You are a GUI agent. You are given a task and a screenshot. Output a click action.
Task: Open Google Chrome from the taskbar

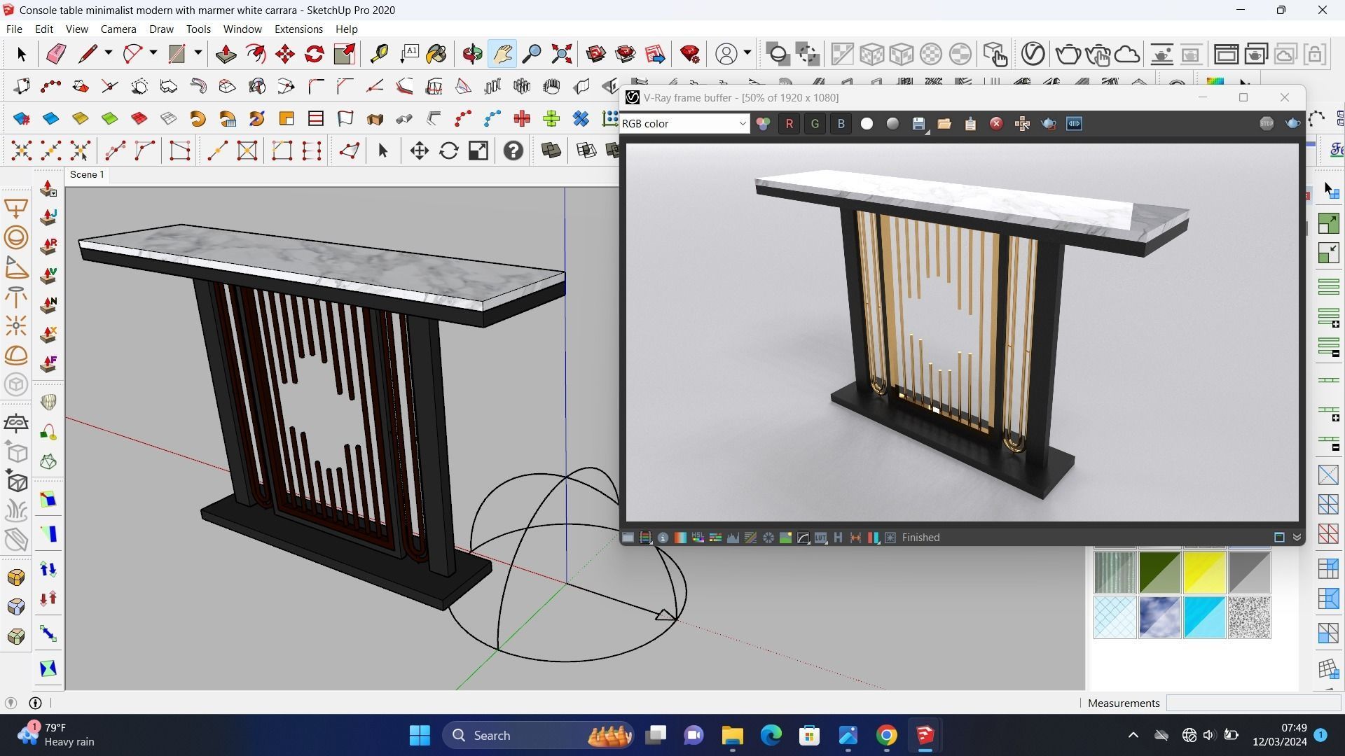point(886,735)
